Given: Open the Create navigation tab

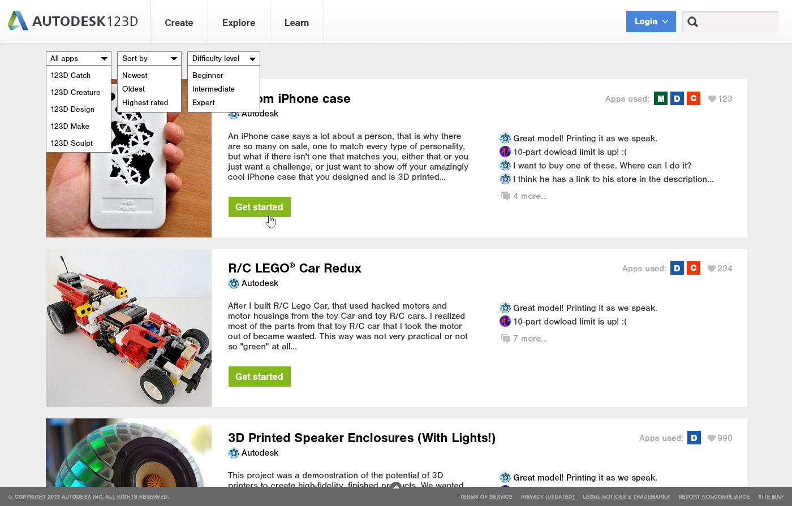Looking at the screenshot, I should 179,22.
